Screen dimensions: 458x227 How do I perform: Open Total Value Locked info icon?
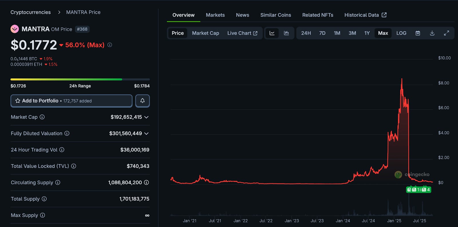(74, 166)
